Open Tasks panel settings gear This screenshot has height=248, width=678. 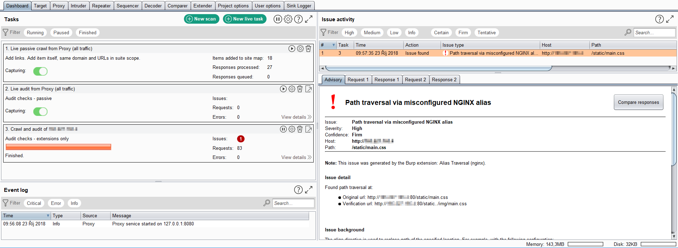[288, 19]
